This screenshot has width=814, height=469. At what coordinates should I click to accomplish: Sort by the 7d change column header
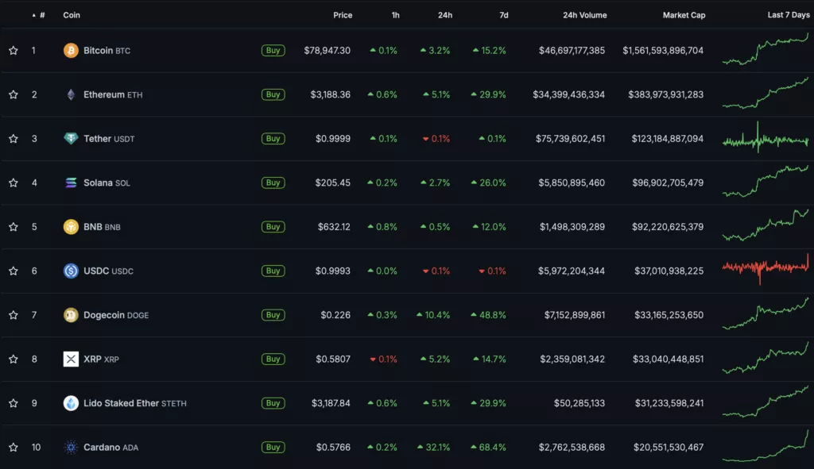(503, 15)
